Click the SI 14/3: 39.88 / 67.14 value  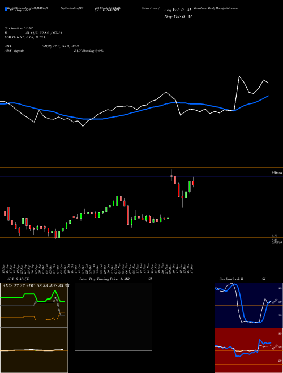[x=44, y=33]
